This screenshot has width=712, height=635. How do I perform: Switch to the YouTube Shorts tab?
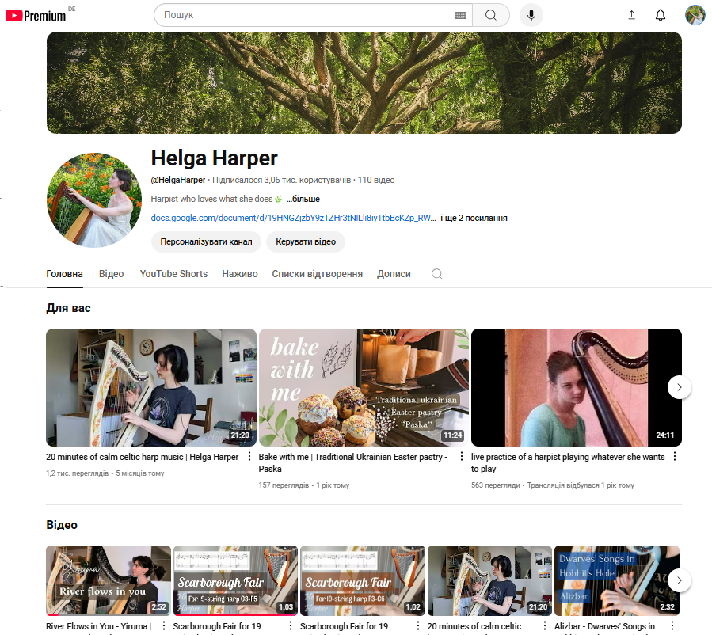point(173,274)
